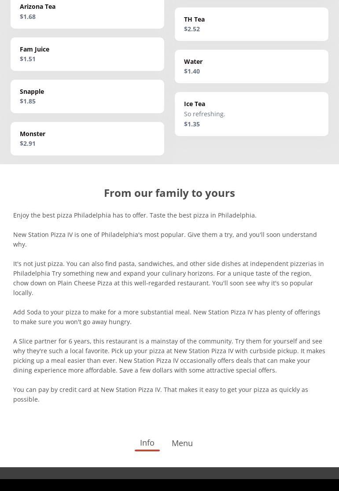Select the Water item card
This screenshot has width=339, height=491.
pyautogui.click(x=251, y=66)
